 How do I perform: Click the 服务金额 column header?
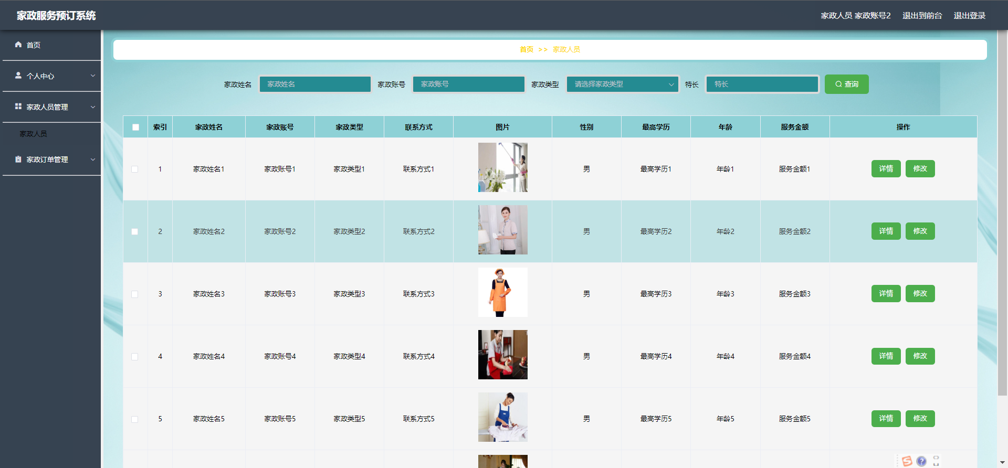pos(794,127)
